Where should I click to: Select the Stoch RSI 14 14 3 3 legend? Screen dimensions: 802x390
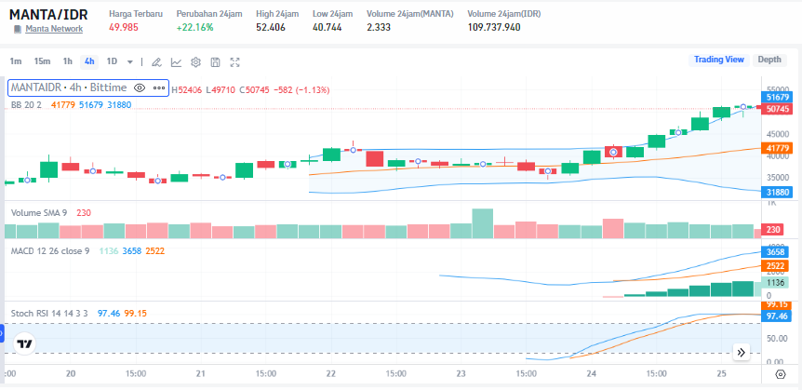coord(50,313)
